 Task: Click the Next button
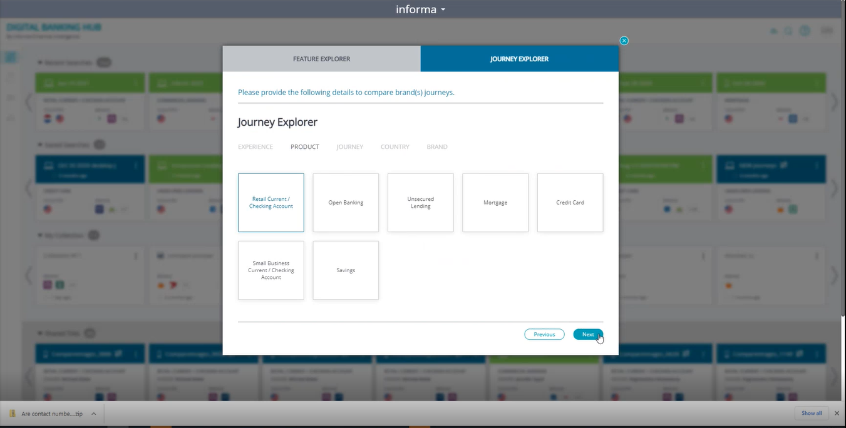click(x=588, y=334)
